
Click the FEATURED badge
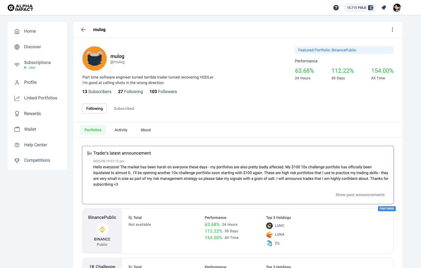tap(387, 209)
